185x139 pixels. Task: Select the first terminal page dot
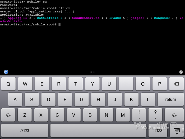[91, 72]
